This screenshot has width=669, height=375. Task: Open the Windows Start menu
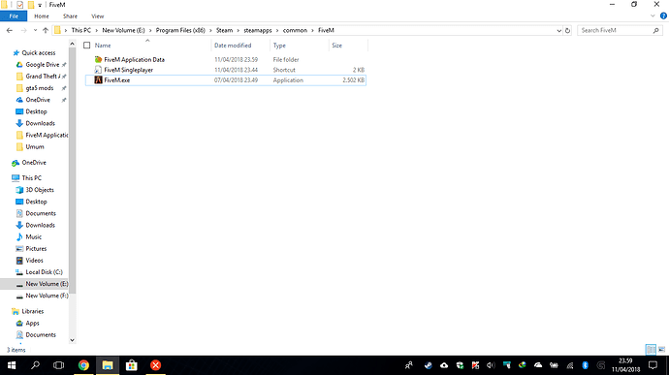12,365
